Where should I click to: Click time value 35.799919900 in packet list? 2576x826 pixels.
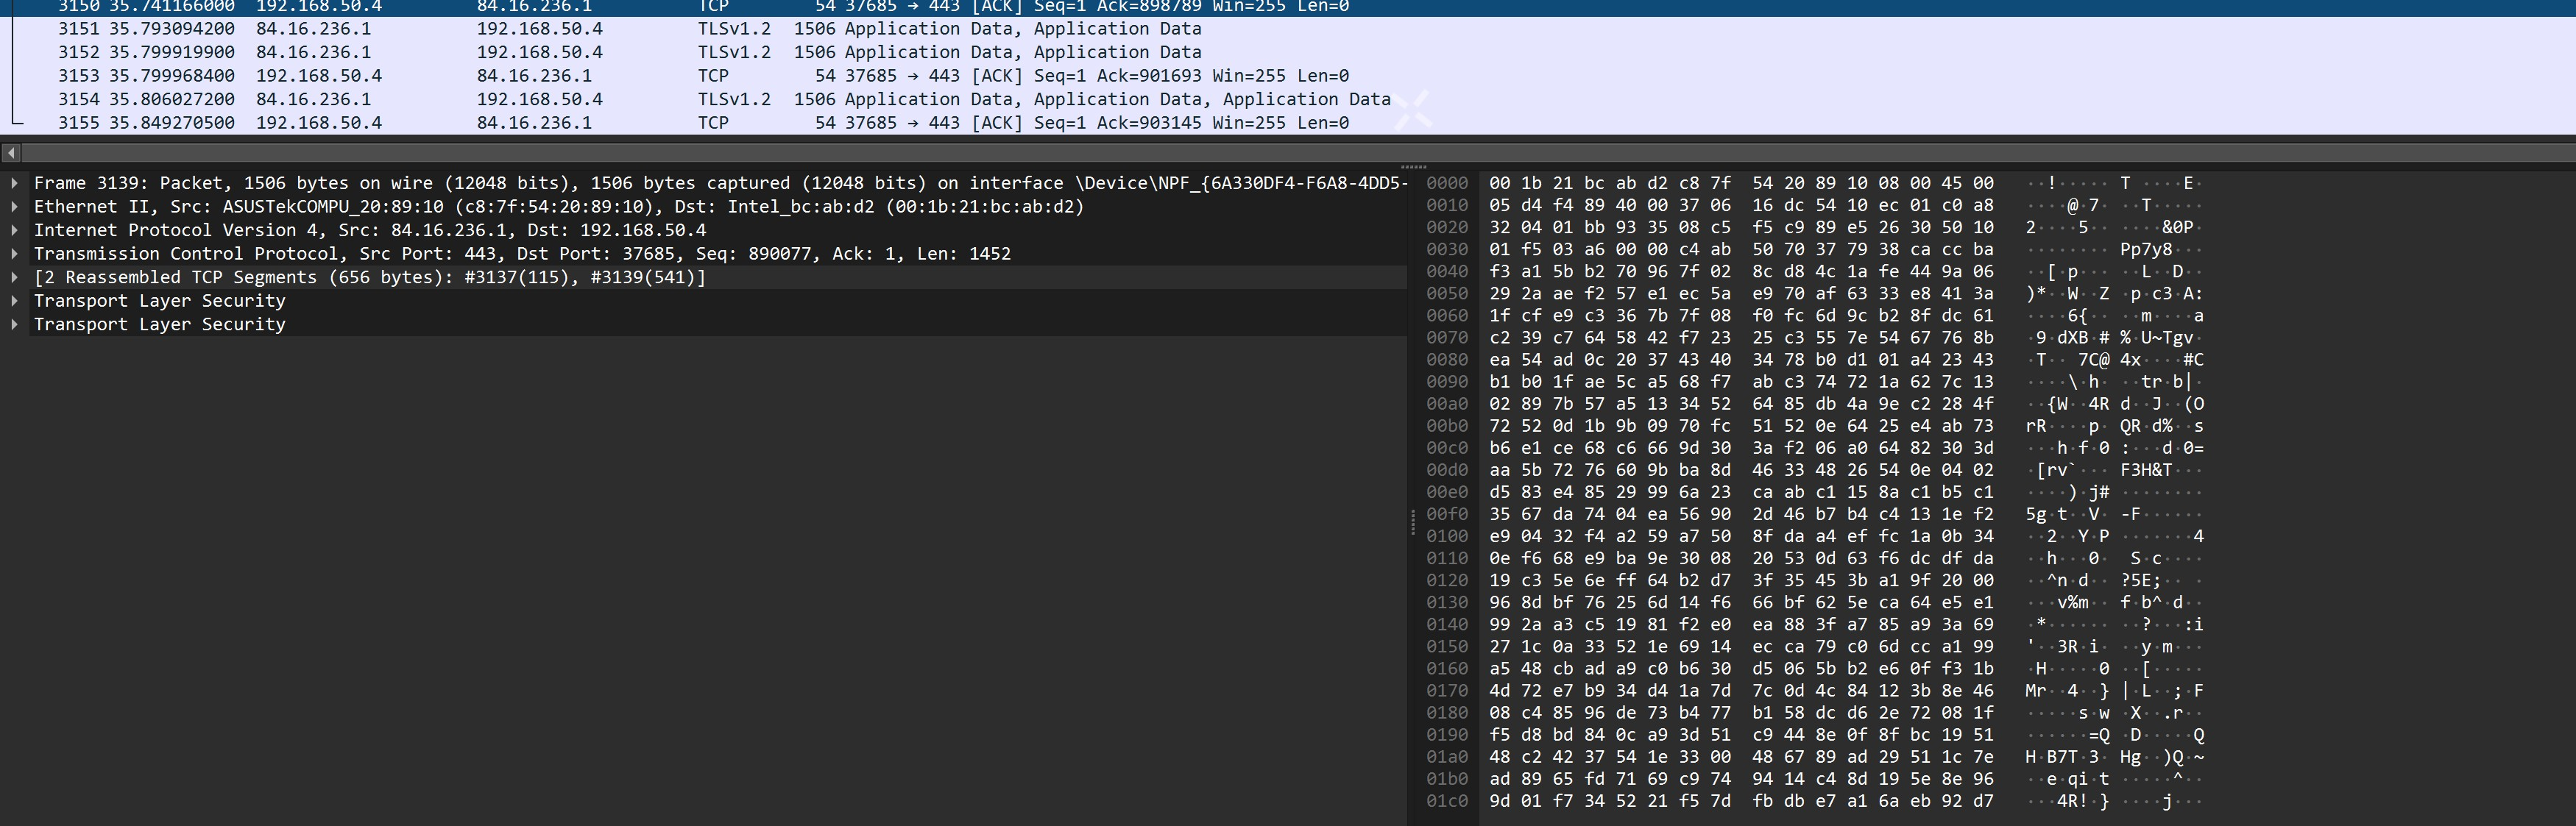[172, 52]
